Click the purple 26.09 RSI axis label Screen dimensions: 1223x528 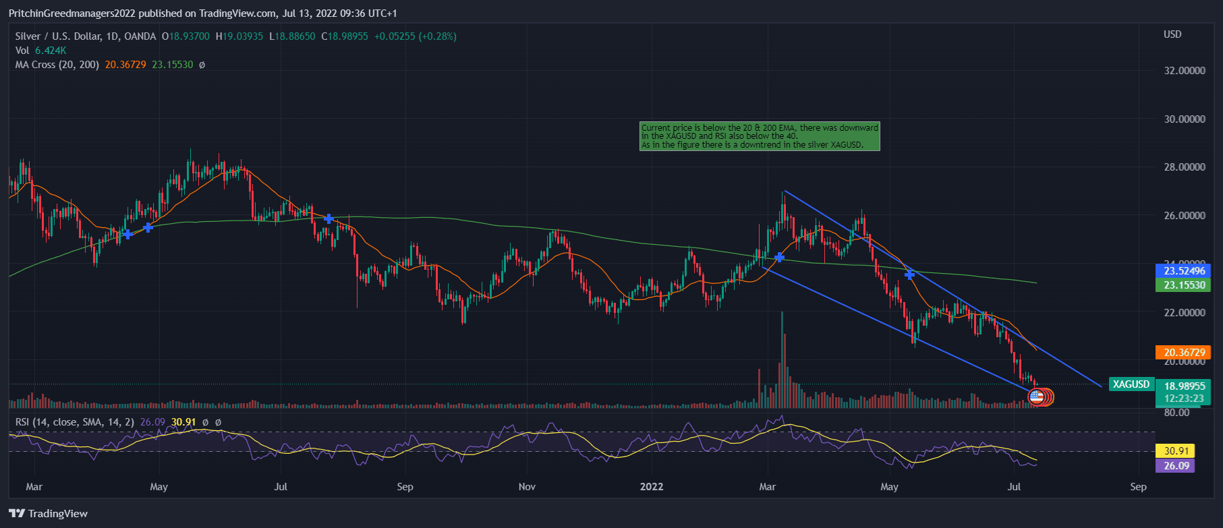[x=1175, y=466]
